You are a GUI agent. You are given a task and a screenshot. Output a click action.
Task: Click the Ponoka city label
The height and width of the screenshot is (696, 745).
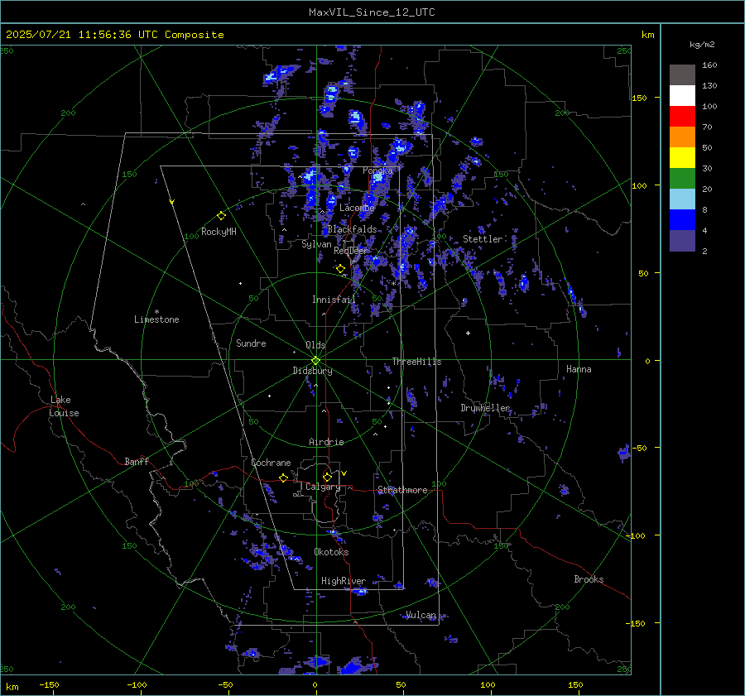click(377, 170)
